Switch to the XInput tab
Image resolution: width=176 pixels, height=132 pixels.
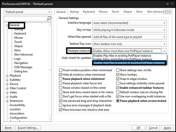coord(128,12)
